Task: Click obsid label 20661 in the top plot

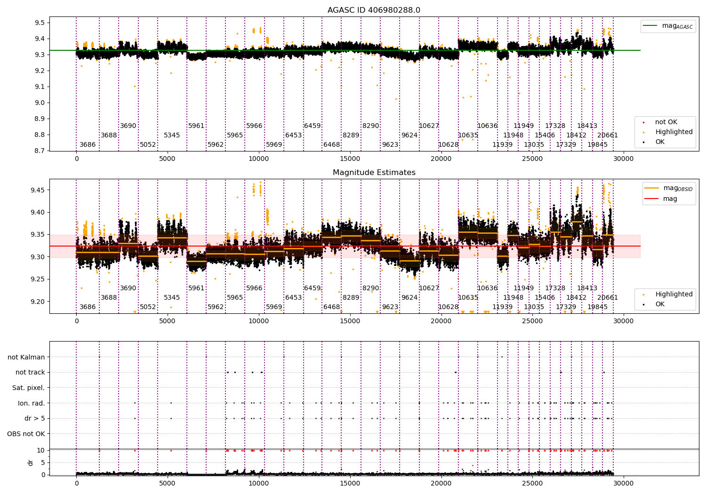Action: coord(608,135)
